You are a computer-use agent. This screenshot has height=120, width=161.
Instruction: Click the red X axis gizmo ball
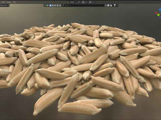point(156,13)
